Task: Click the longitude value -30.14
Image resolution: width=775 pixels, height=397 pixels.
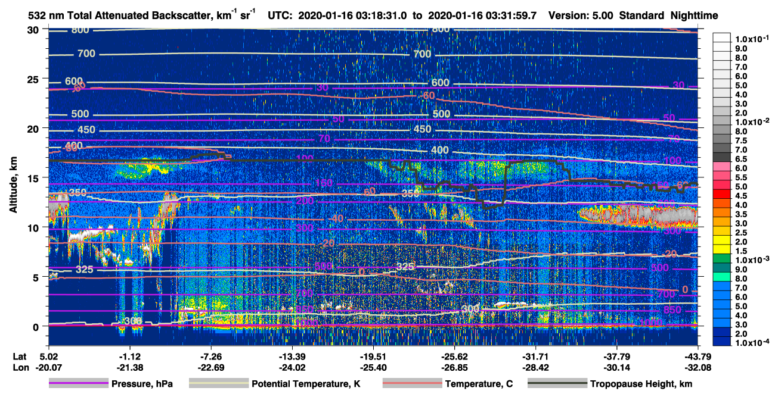Action: pyautogui.click(x=616, y=367)
